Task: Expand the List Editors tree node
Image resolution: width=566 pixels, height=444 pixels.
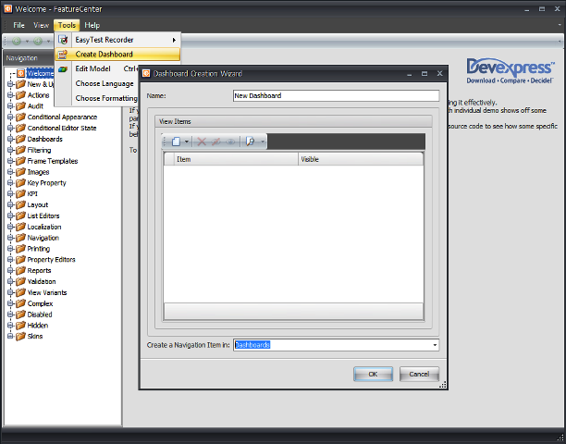Action: [10, 216]
